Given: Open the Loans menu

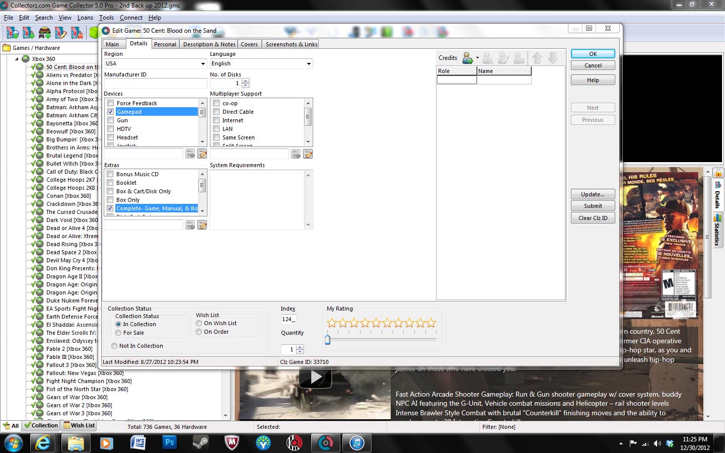Looking at the screenshot, I should coord(85,18).
